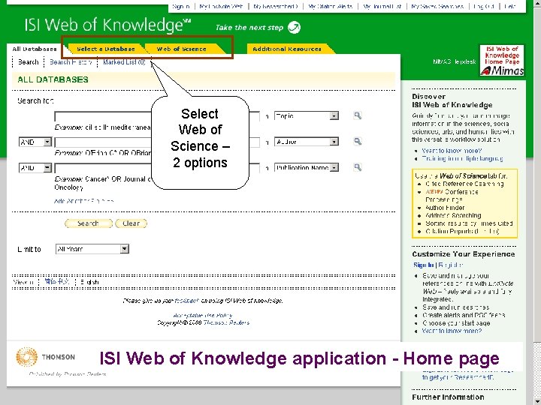Click the Search button
The width and height of the screenshot is (541, 405).
pos(89,223)
